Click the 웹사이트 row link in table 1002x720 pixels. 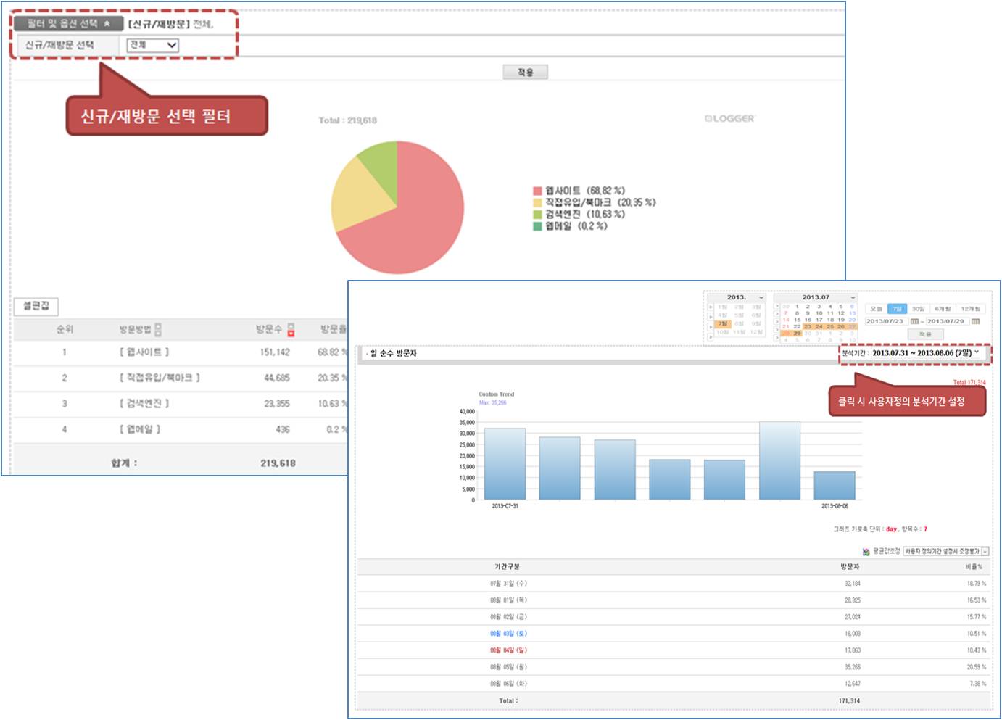click(x=144, y=352)
